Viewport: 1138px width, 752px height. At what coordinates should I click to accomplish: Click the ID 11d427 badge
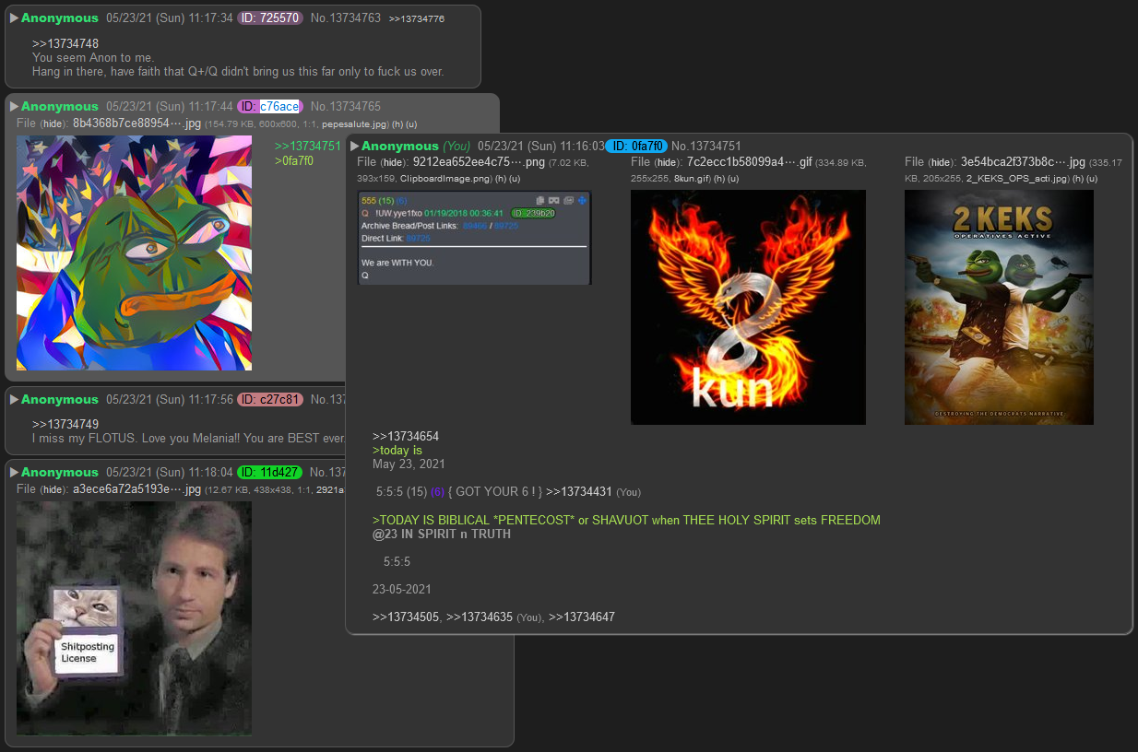tap(270, 473)
